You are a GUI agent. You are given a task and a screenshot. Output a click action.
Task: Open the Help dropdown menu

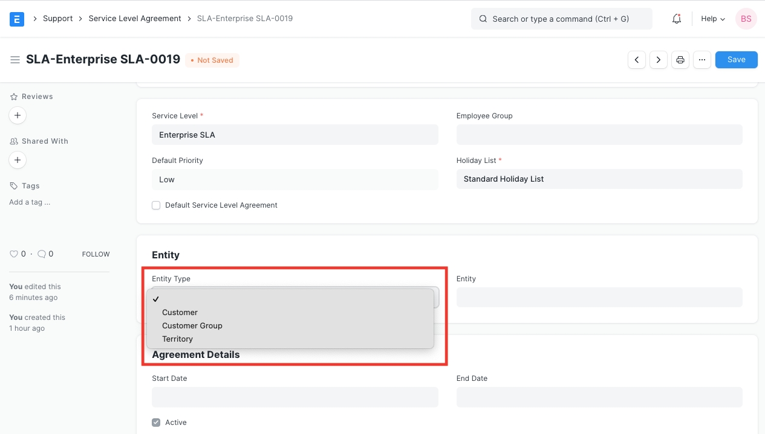(712, 19)
